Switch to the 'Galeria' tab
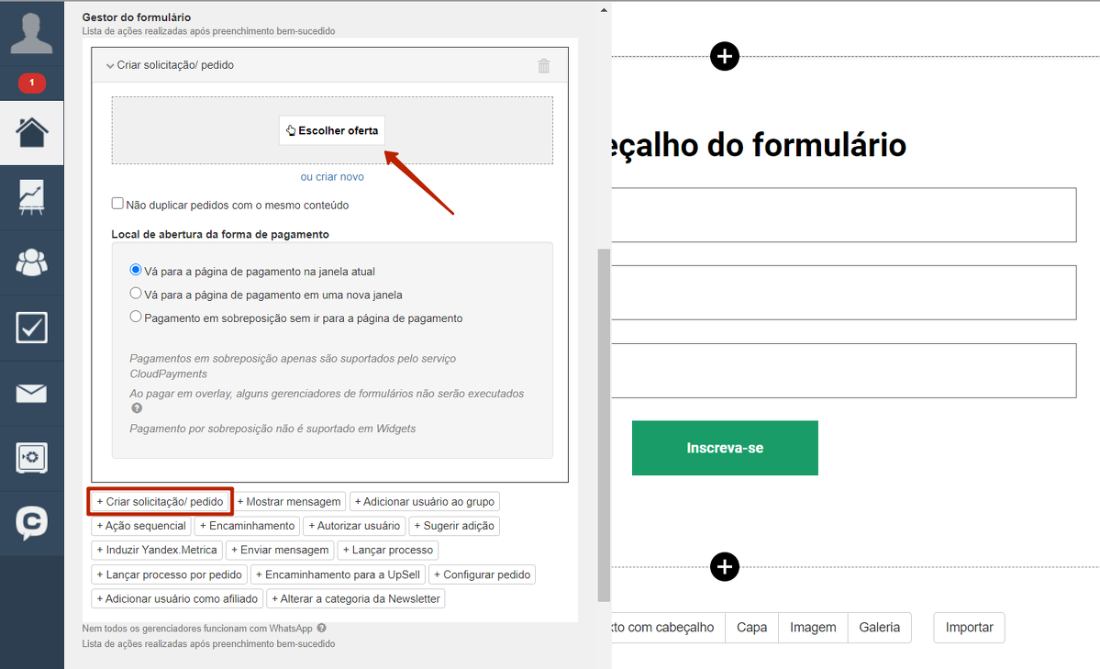The height and width of the screenshot is (669, 1100). 879,628
